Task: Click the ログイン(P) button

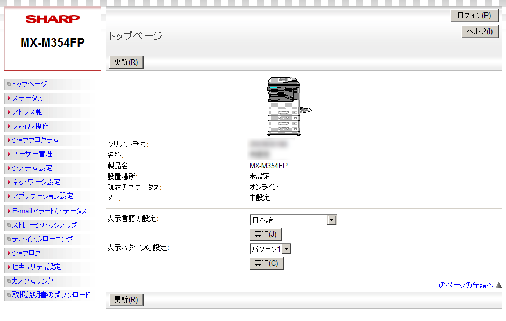Action: pyautogui.click(x=474, y=16)
